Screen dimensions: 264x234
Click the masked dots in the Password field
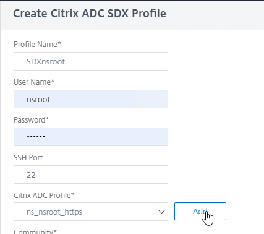coord(36,137)
